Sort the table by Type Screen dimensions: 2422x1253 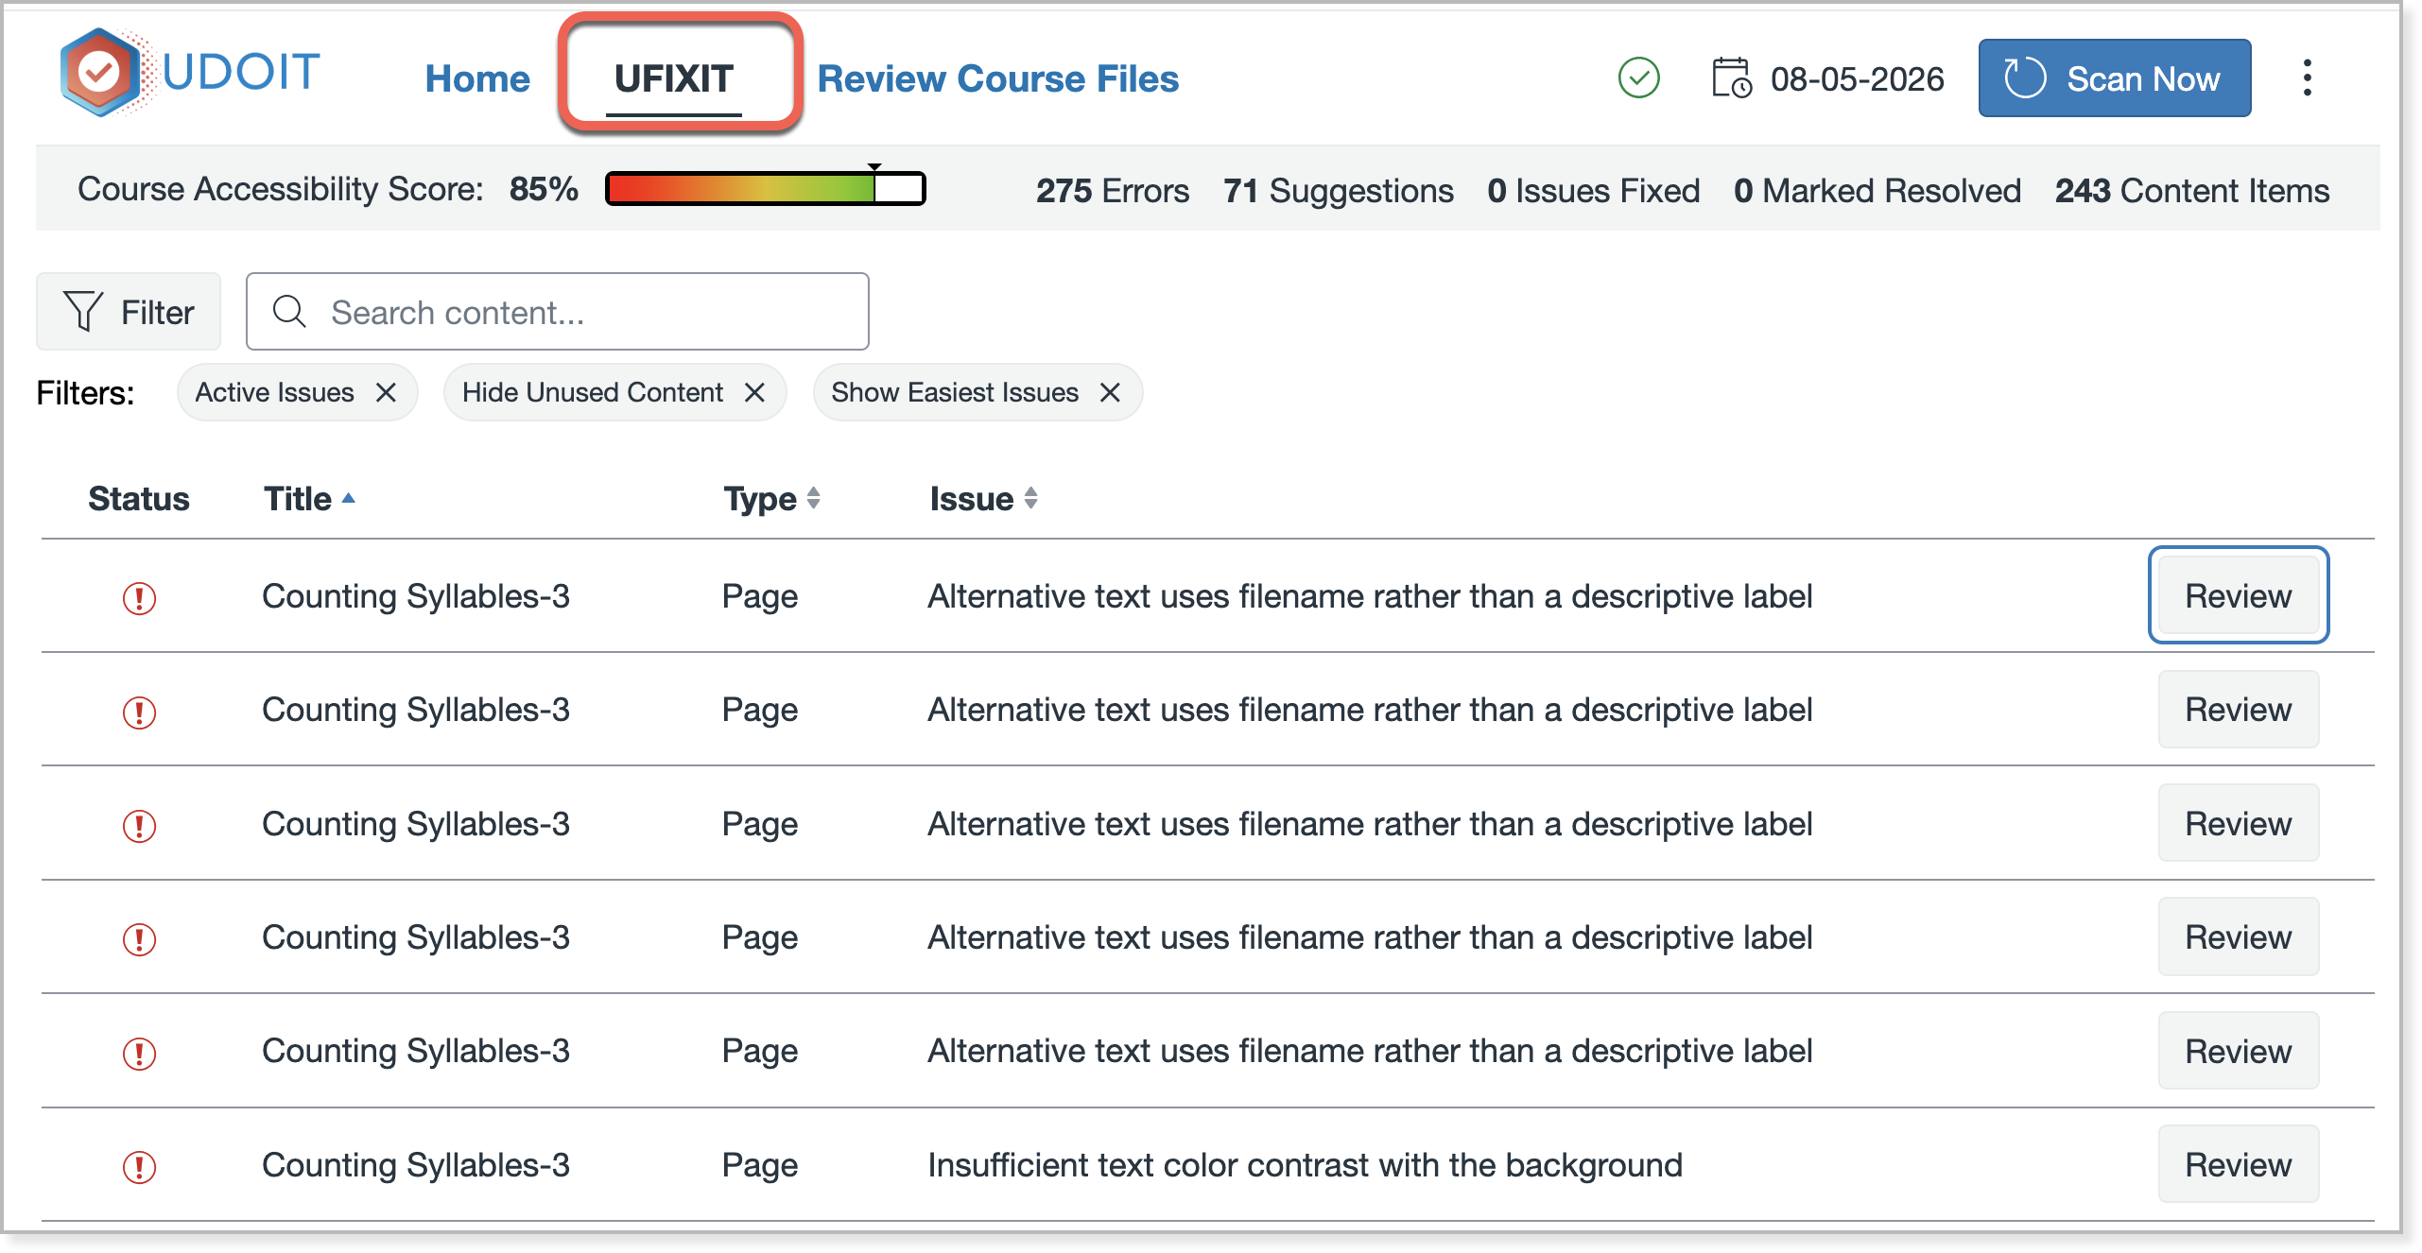point(771,499)
